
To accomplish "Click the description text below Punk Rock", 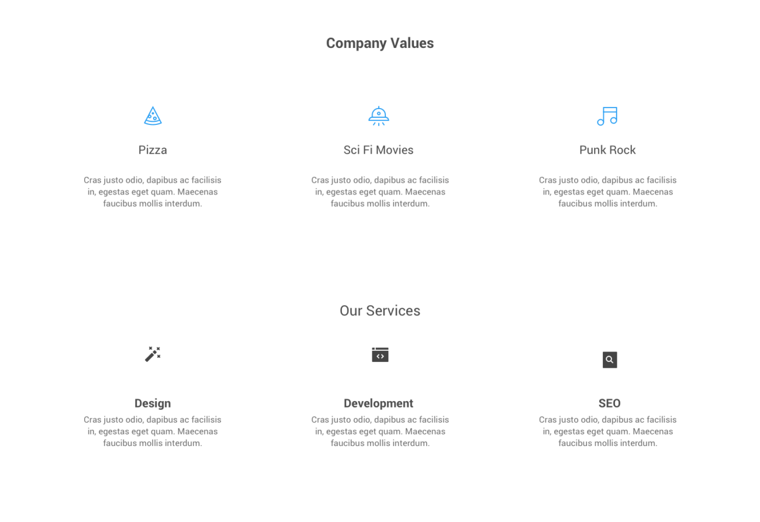I will 607,192.
